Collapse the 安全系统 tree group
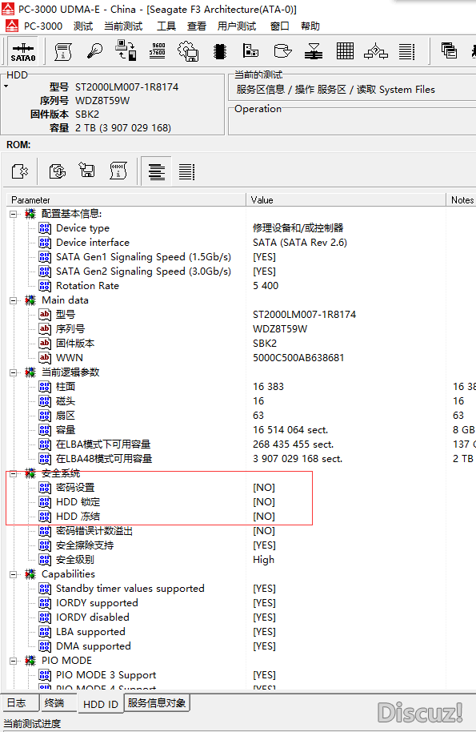Image resolution: width=476 pixels, height=732 pixels. tap(14, 474)
